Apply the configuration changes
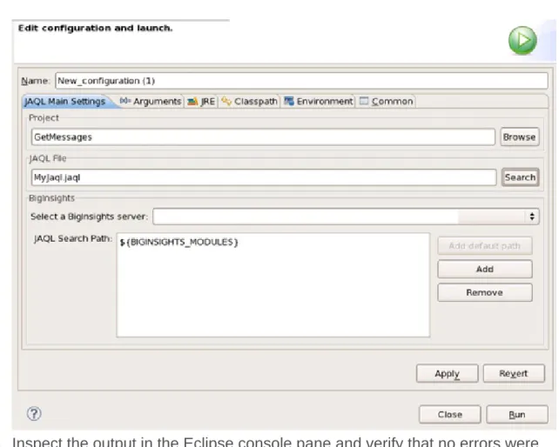This screenshot has width=559, height=447. [x=447, y=374]
